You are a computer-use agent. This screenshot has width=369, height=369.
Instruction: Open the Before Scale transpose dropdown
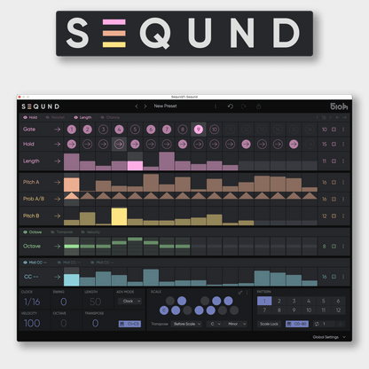pyautogui.click(x=186, y=324)
